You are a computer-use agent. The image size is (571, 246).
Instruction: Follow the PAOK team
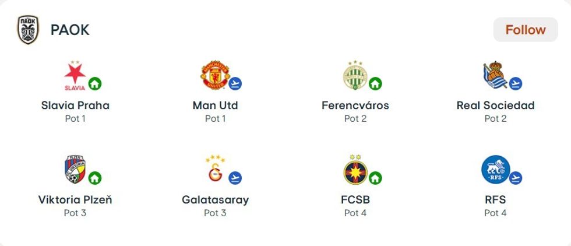(x=525, y=30)
